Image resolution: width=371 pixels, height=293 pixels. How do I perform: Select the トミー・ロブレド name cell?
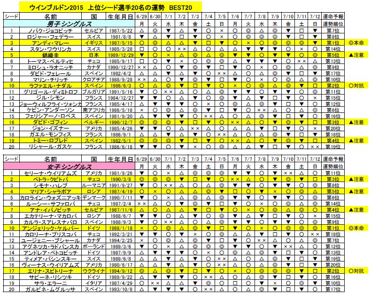click(51, 141)
